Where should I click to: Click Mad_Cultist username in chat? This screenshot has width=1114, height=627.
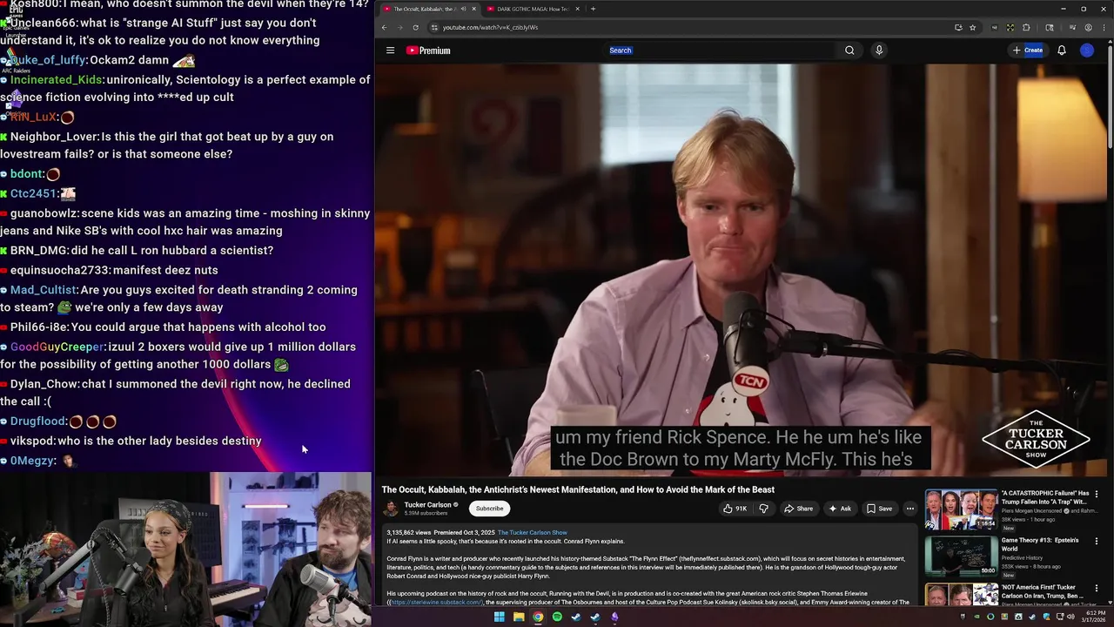44,290
